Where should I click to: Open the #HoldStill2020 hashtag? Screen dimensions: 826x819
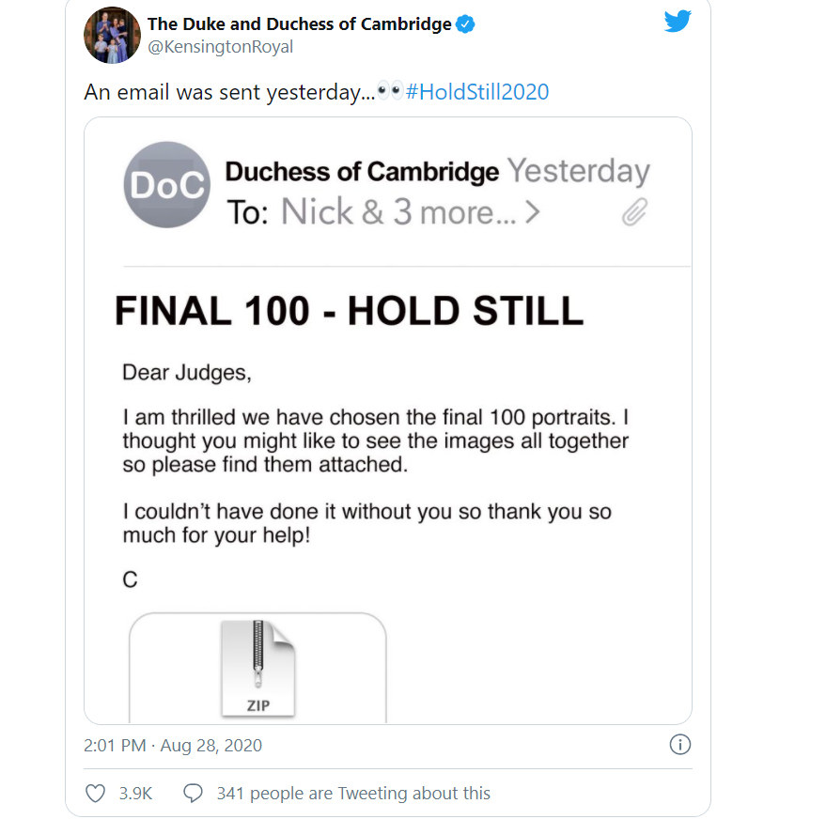click(x=477, y=92)
